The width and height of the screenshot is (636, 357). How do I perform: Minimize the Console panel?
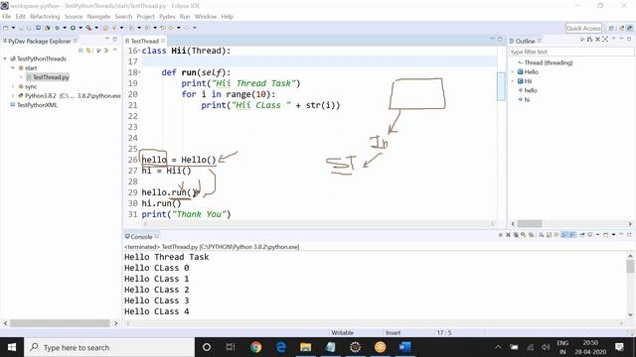point(621,234)
